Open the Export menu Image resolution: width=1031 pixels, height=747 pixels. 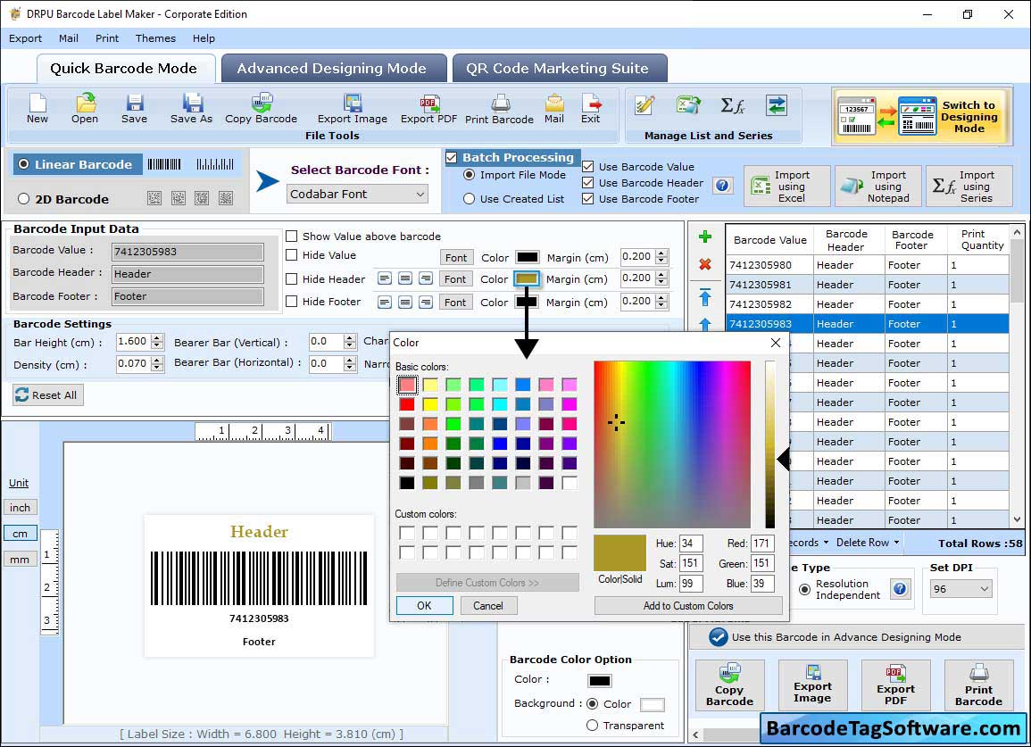pyautogui.click(x=25, y=38)
